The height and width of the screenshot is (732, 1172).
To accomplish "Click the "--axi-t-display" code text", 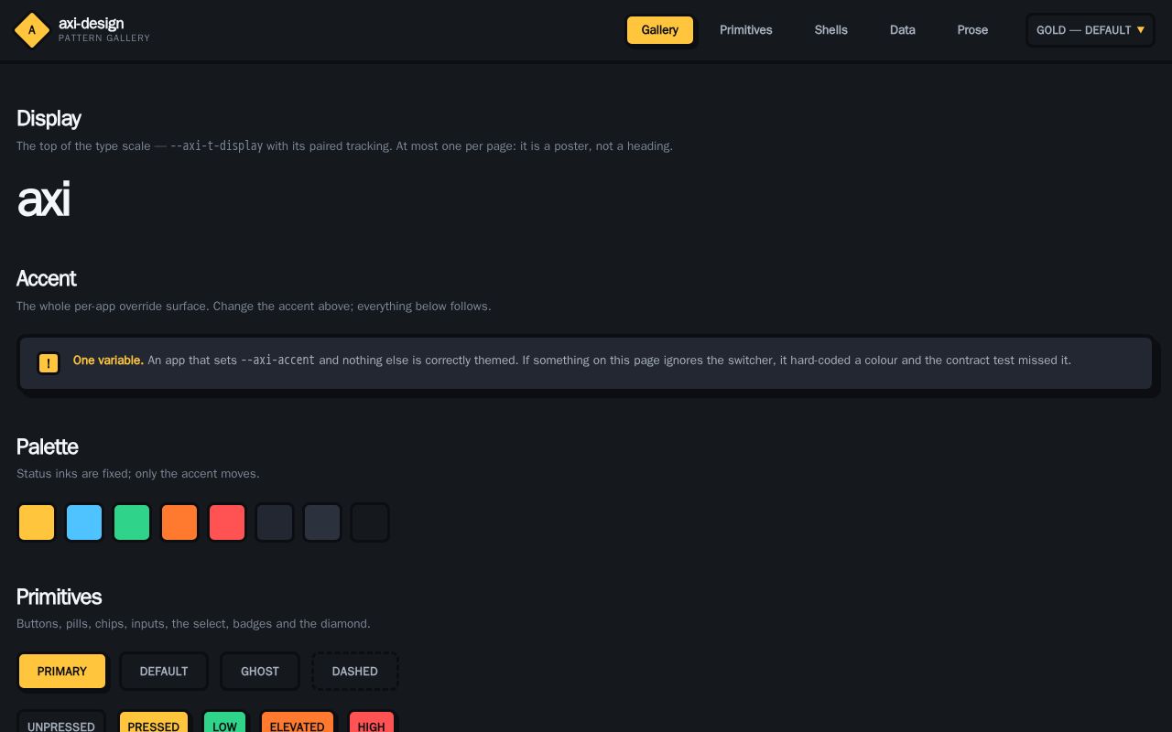I will 216,146.
